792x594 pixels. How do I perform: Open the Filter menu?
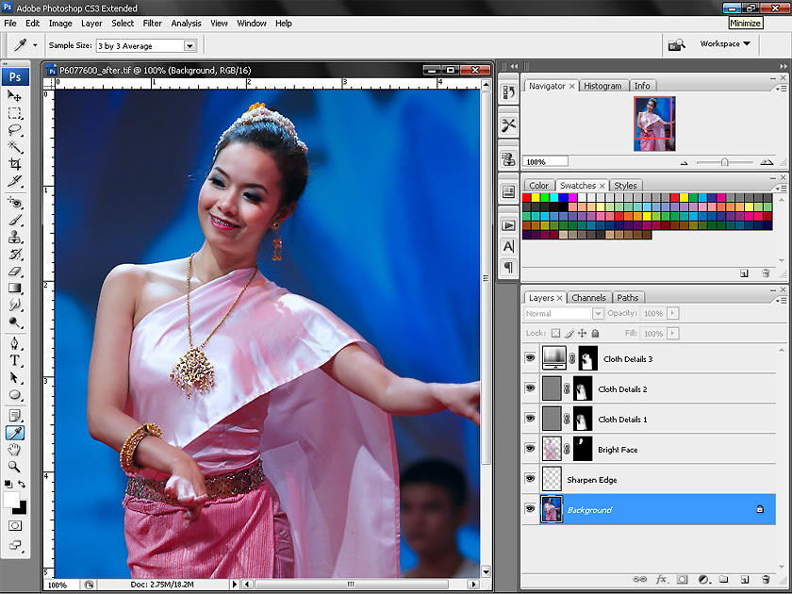pyautogui.click(x=152, y=24)
